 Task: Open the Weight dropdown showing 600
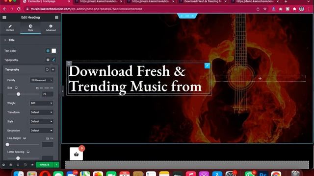click(41, 103)
